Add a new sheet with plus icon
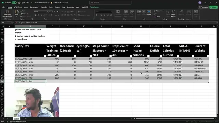The height and width of the screenshot is (123, 219). coord(26,119)
